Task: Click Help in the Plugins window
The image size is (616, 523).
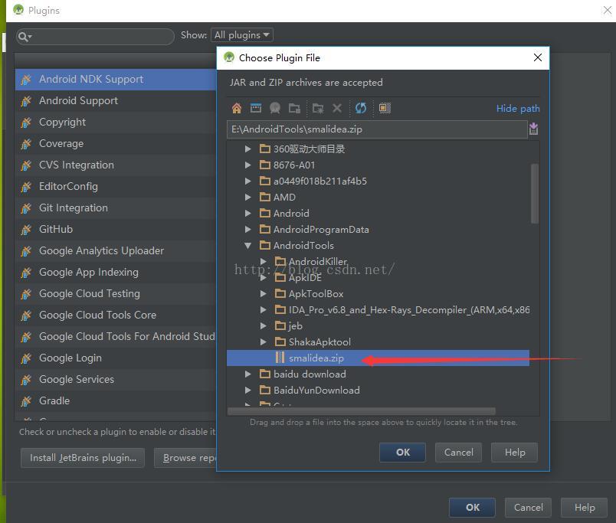Action: click(x=584, y=508)
